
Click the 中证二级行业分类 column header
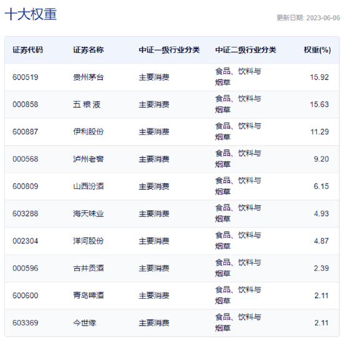click(246, 50)
